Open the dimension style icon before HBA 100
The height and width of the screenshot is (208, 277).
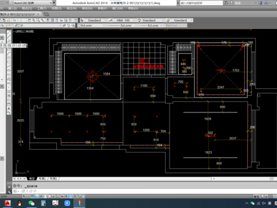pyautogui.click(x=111, y=20)
